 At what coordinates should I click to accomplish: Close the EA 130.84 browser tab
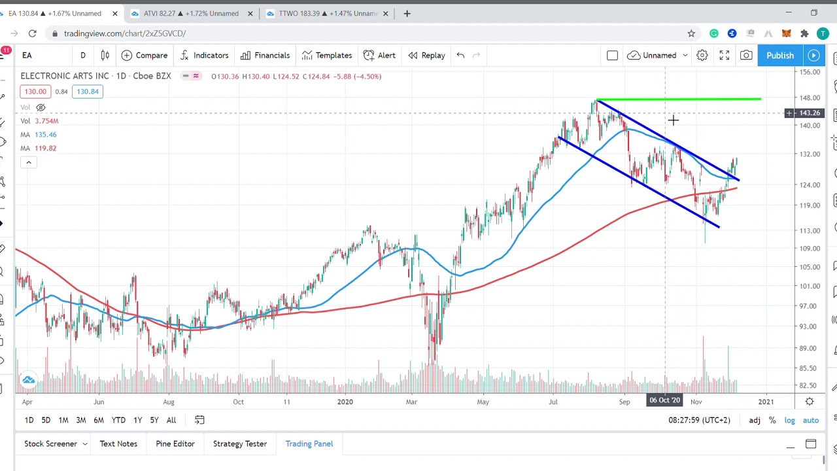(x=114, y=13)
